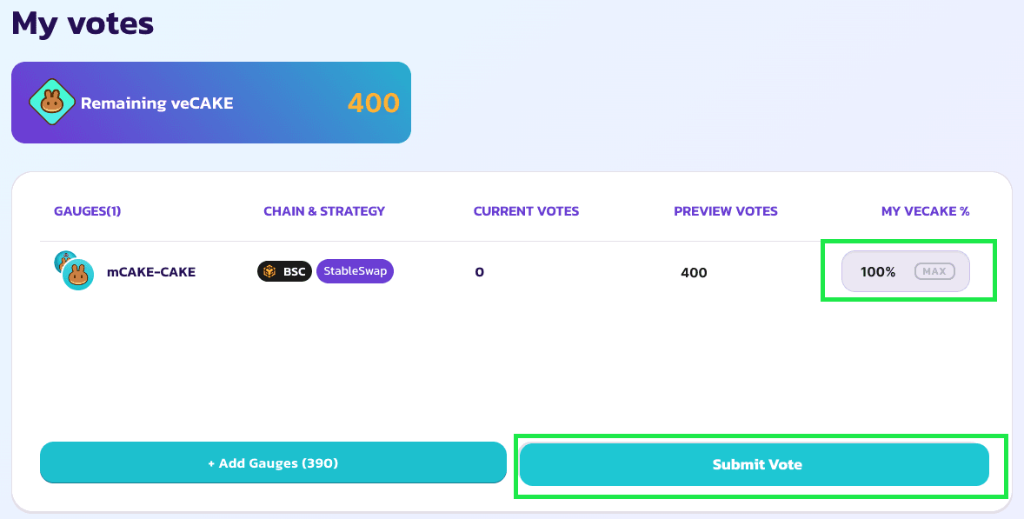Click the veCAKE bunny icon in the banner

tap(50, 103)
